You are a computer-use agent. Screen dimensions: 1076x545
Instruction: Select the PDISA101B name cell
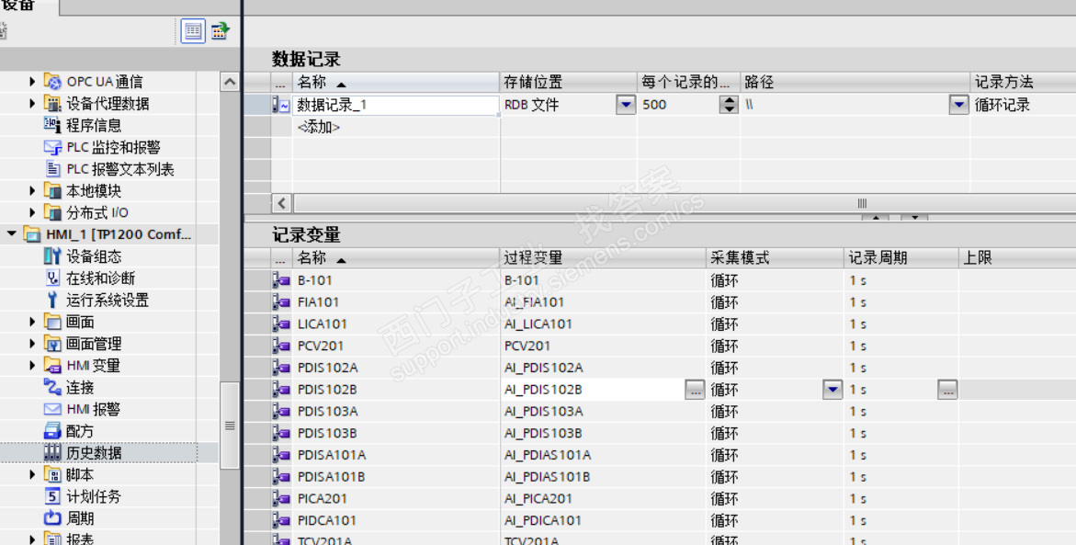pos(397,477)
